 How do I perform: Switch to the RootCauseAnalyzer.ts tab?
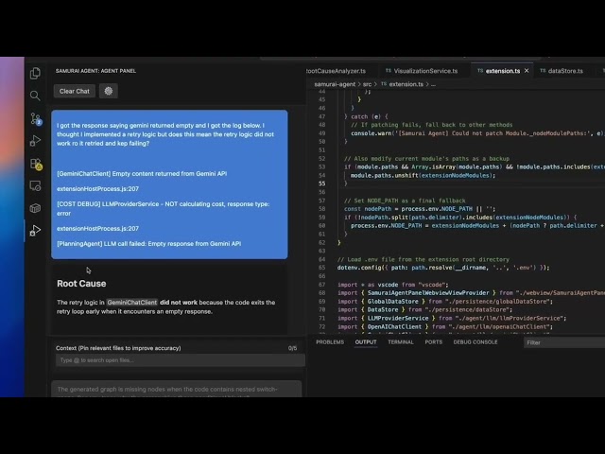(337, 71)
